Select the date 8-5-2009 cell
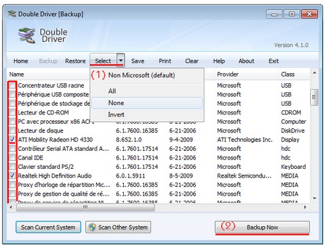Screen dimensions: 325x246 181,176
